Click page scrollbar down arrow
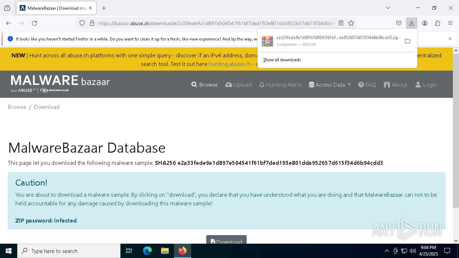Screen dimensions: 459x258 (456, 241)
